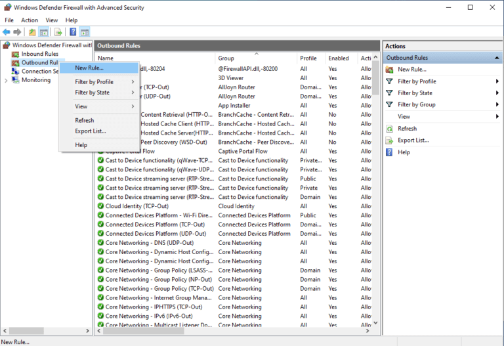Click Export List... link in Actions pane

[413, 141]
